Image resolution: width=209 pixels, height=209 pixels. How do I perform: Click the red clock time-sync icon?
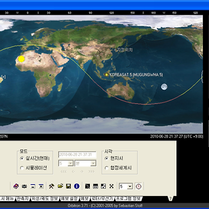(x=138, y=187)
